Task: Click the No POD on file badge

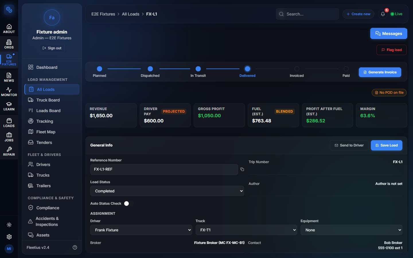Action: click(x=389, y=93)
